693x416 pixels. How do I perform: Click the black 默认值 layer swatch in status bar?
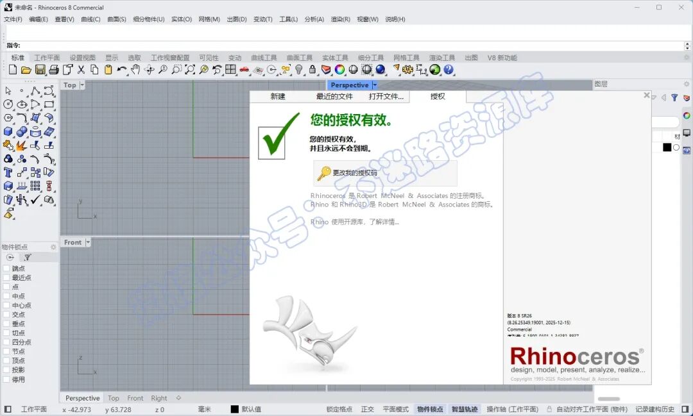click(x=235, y=410)
